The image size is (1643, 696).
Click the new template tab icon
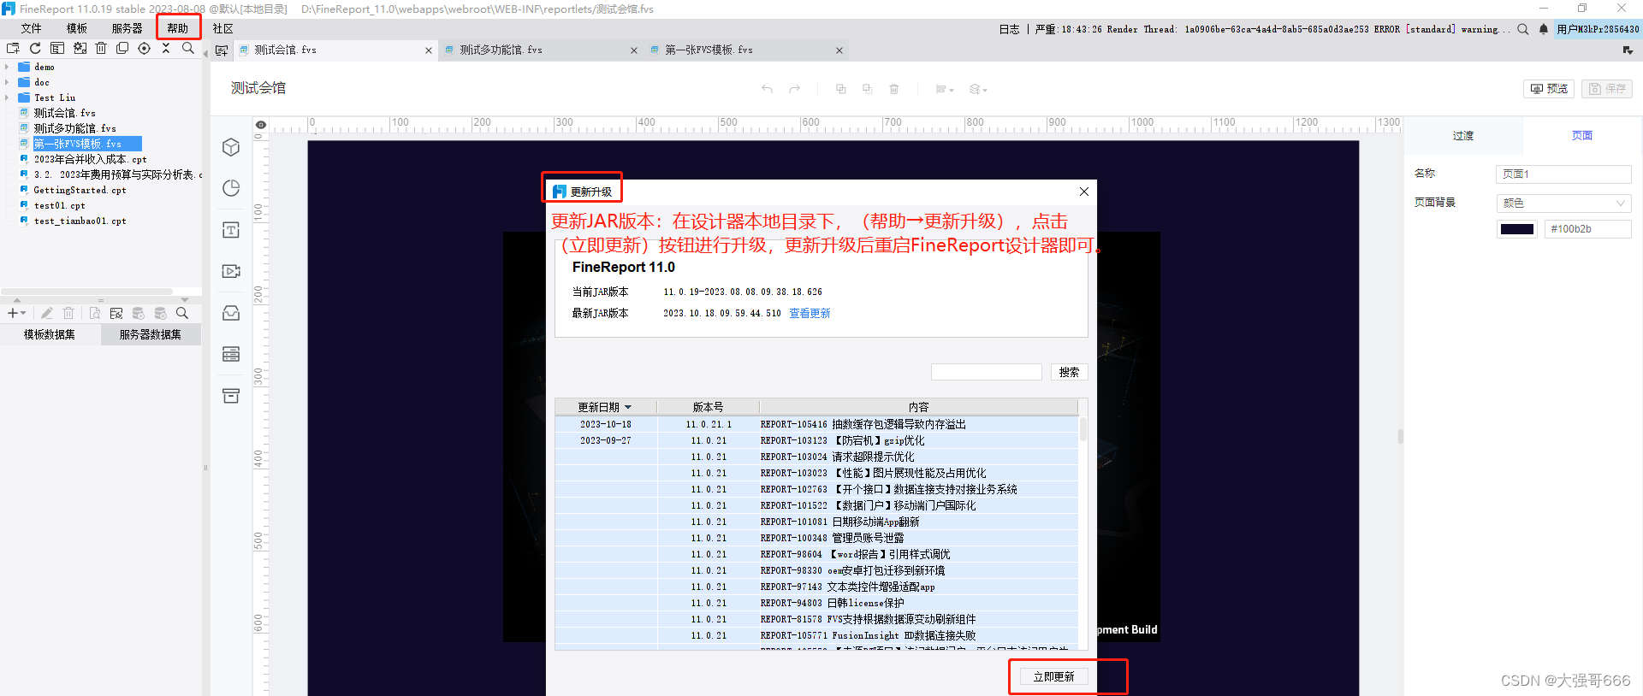222,50
